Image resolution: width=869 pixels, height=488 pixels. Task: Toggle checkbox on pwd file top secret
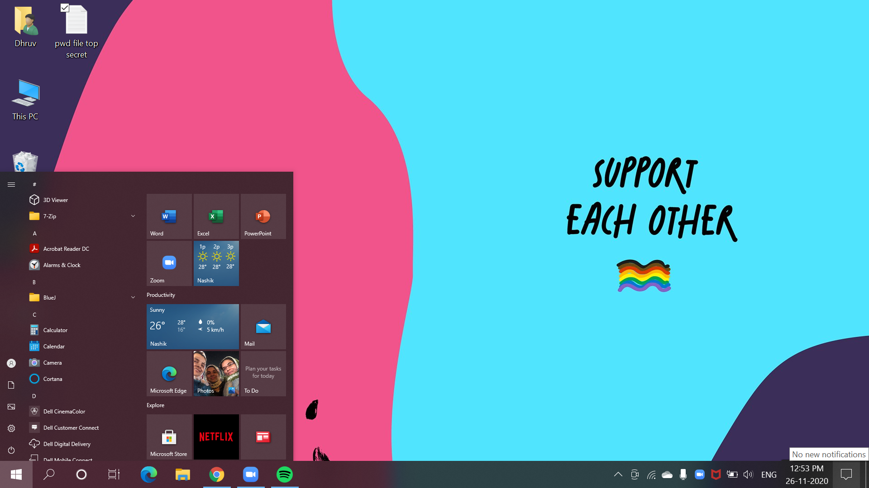(65, 7)
